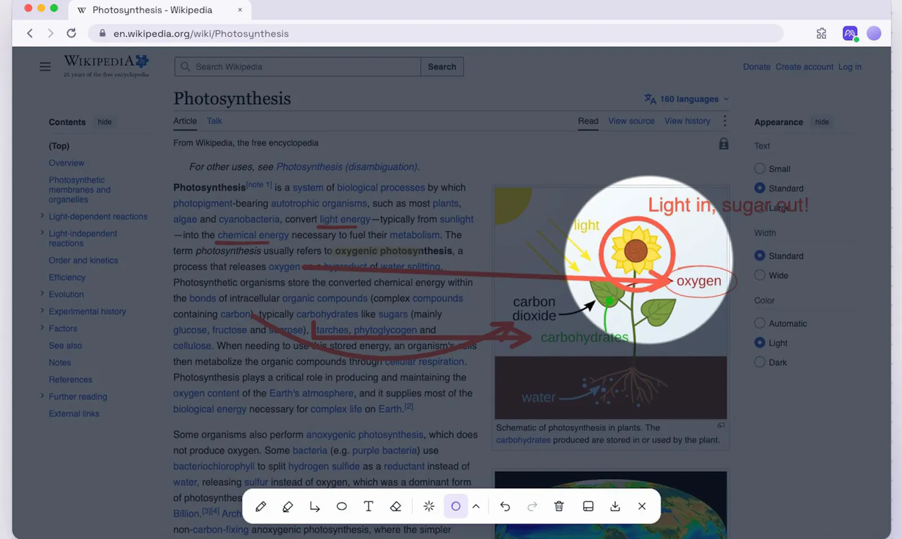
Task: Open the browser extensions puzzle icon
Action: pos(821,33)
